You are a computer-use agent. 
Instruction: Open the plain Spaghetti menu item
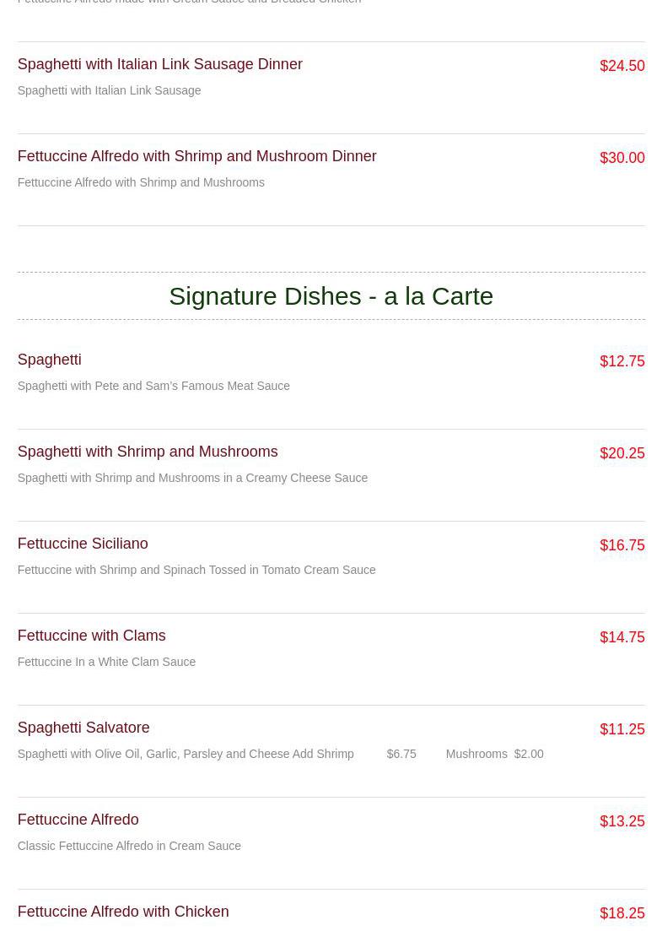tap(49, 360)
